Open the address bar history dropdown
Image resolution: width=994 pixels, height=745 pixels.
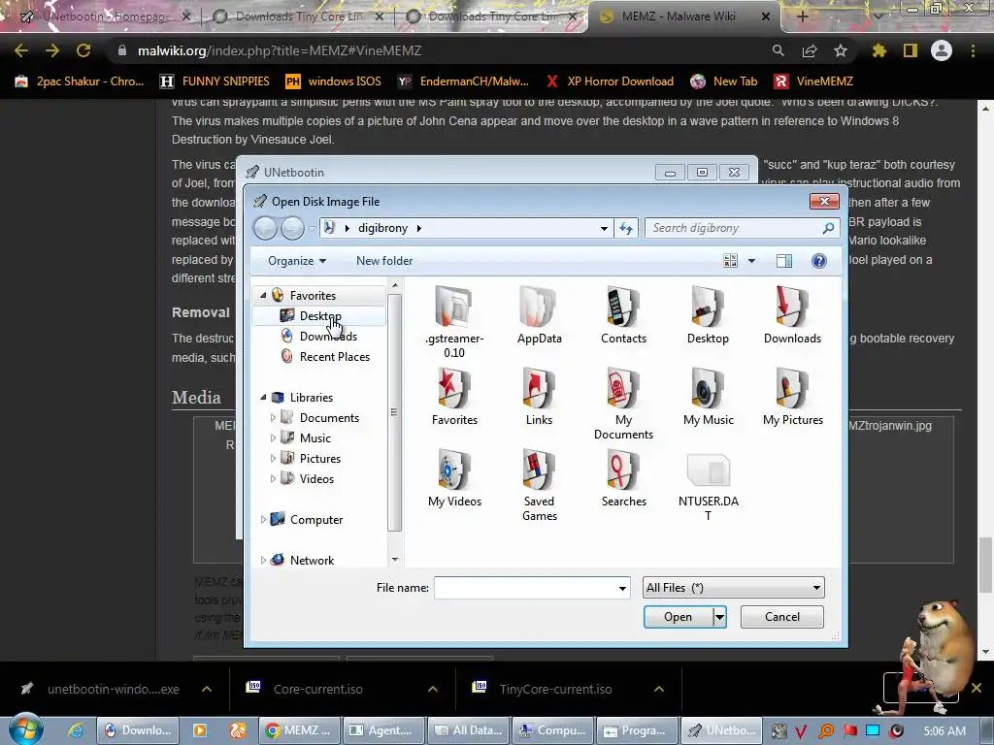pos(604,228)
